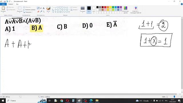Choose the Line shape
Screen dimensions: 183x103
coord(53,7)
